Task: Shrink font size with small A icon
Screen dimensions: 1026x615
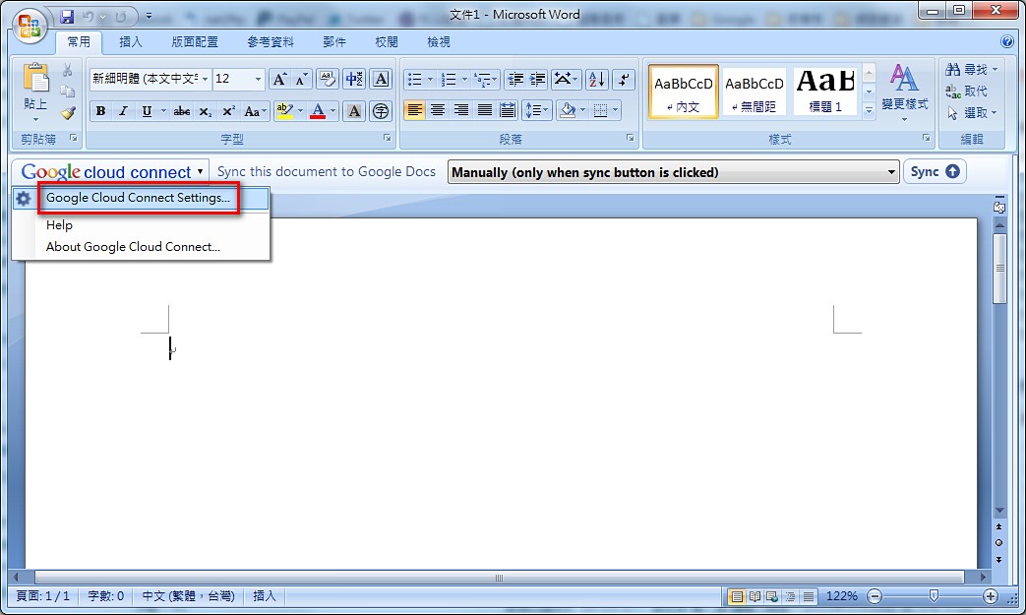Action: pos(301,80)
